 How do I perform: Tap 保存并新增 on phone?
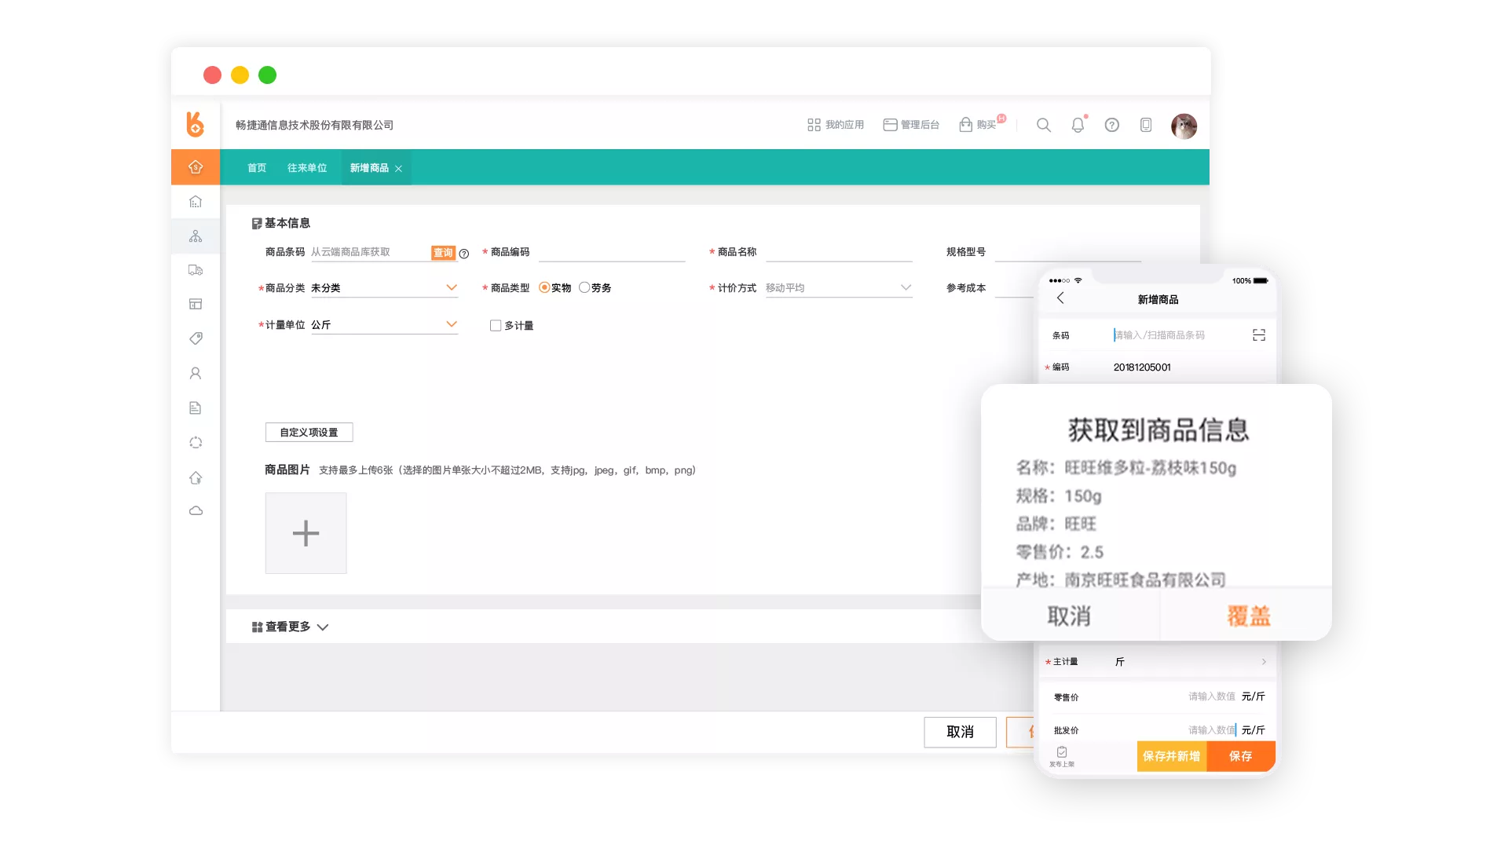pyautogui.click(x=1171, y=756)
